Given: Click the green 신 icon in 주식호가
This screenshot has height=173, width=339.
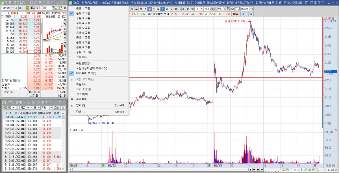Looking at the screenshot, I should 27,8.
